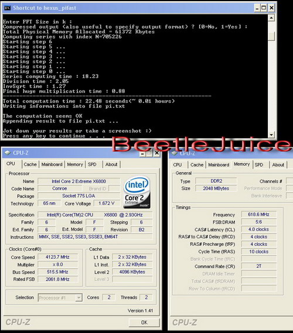Viewport: 293px width, 333px height.
Task: Click the L1 Data cache value 2 x 32 KBytes
Action: pos(132,257)
